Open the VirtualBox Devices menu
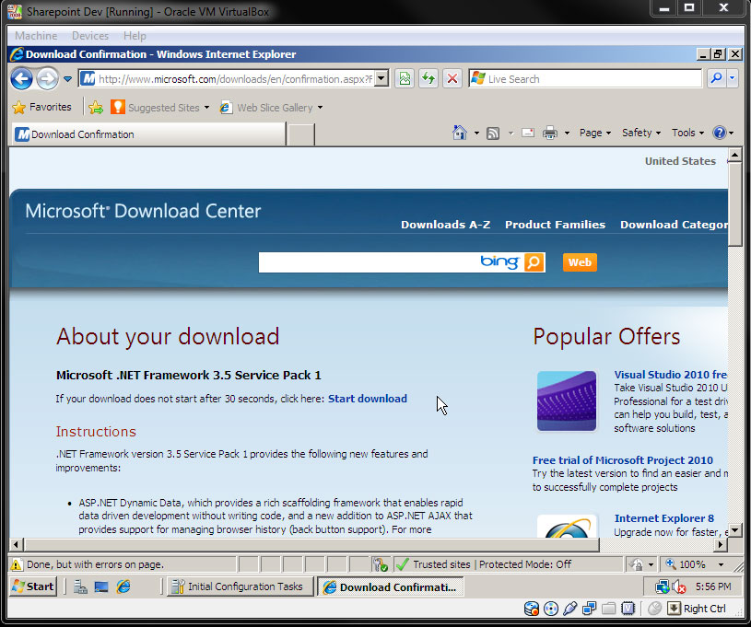 [90, 36]
